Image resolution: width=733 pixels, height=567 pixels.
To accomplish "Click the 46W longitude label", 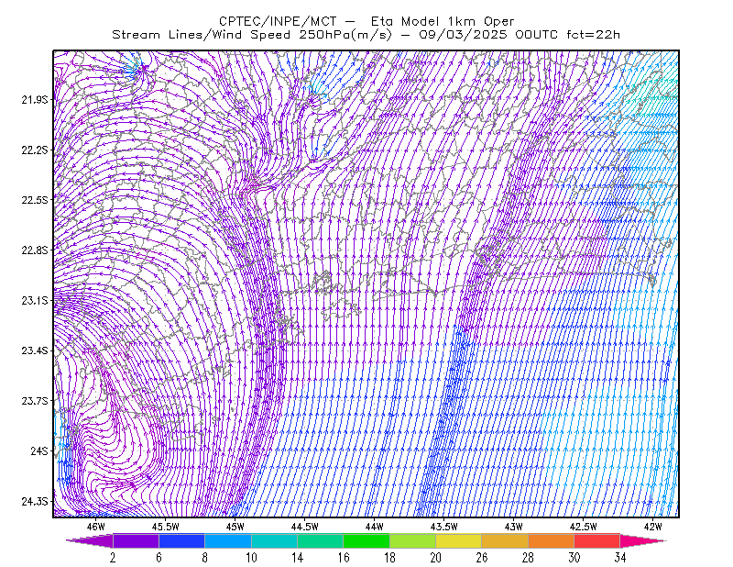I will tap(96, 527).
